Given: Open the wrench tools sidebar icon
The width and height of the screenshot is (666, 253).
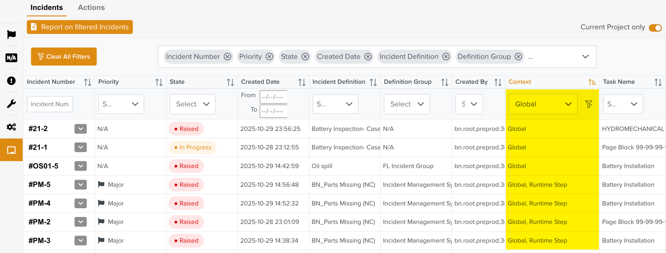Looking at the screenshot, I should [11, 104].
